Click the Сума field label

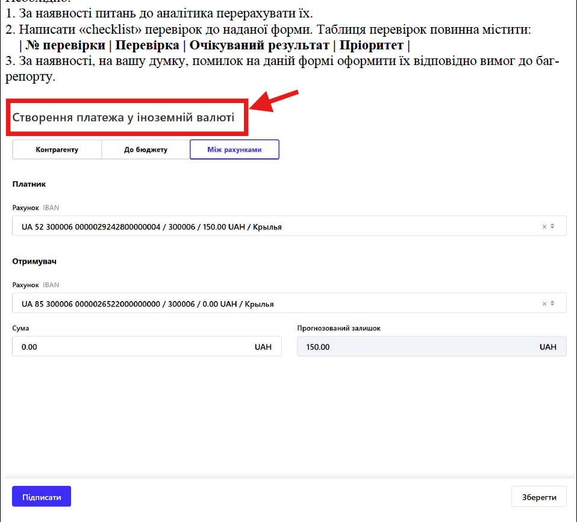20,328
